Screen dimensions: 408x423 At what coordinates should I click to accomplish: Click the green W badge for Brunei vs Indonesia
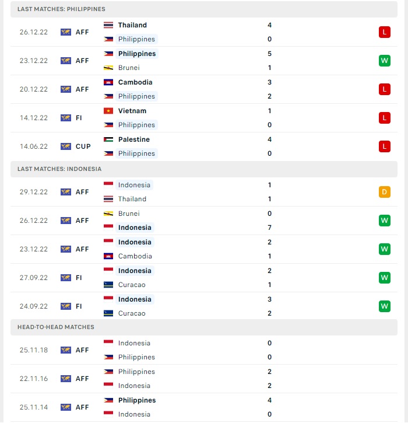pos(385,221)
